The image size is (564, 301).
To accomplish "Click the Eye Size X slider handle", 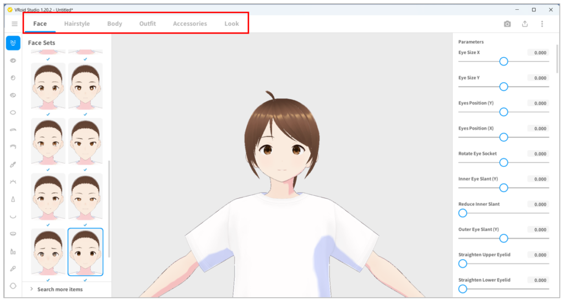I will pyautogui.click(x=503, y=61).
